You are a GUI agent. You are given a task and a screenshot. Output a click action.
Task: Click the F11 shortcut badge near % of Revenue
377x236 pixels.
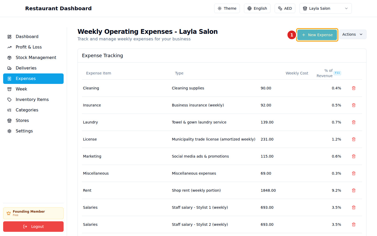337,73
